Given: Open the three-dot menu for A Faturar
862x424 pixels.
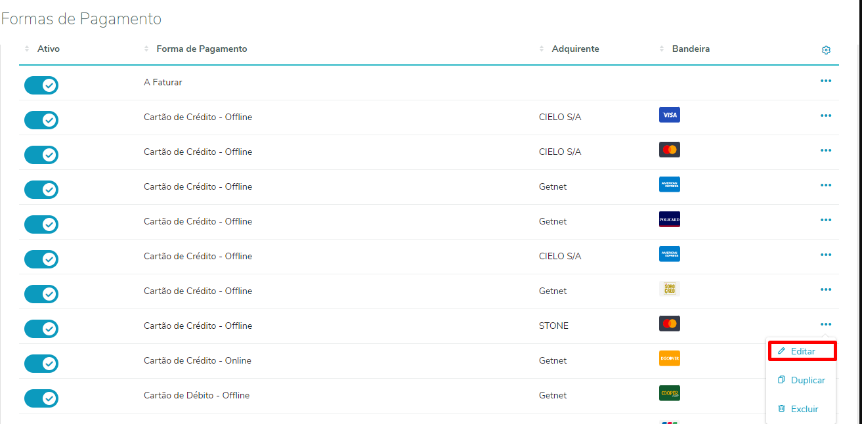Looking at the screenshot, I should pyautogui.click(x=826, y=81).
